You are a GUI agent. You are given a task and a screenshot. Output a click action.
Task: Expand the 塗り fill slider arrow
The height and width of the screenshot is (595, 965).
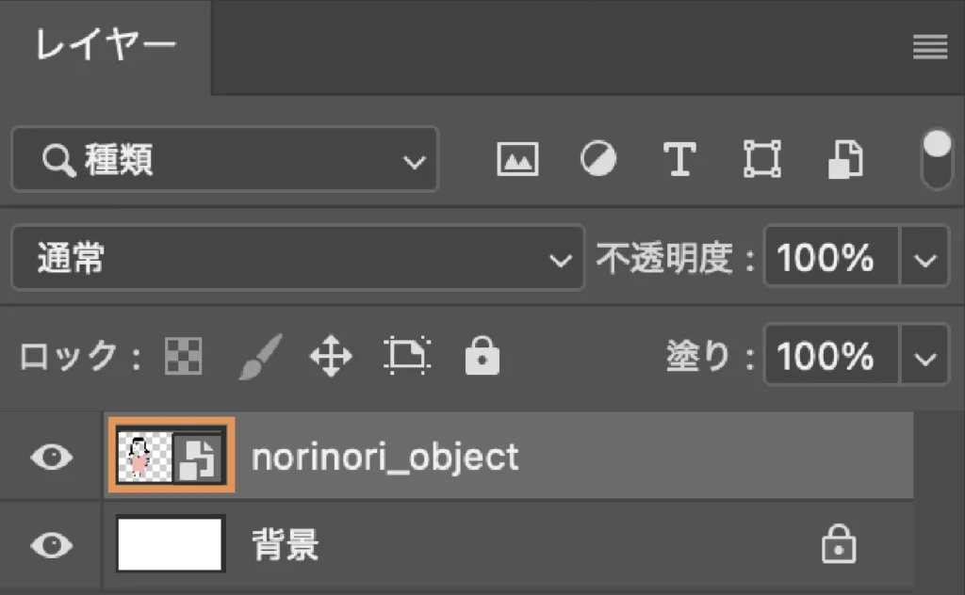pyautogui.click(x=924, y=356)
